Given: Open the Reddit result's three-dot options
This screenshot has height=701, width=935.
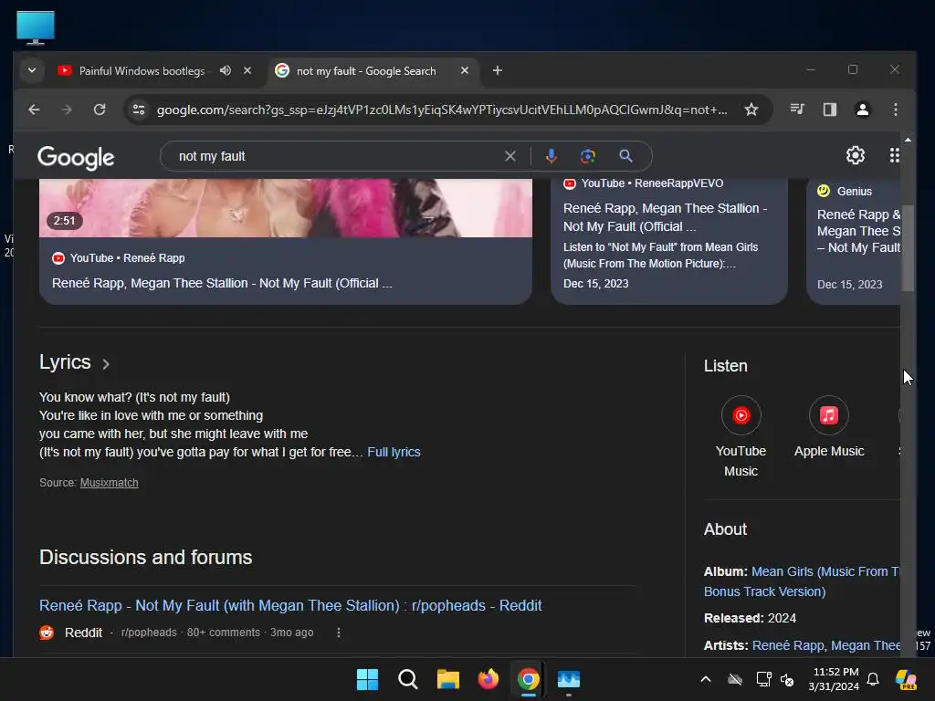Looking at the screenshot, I should point(339,633).
